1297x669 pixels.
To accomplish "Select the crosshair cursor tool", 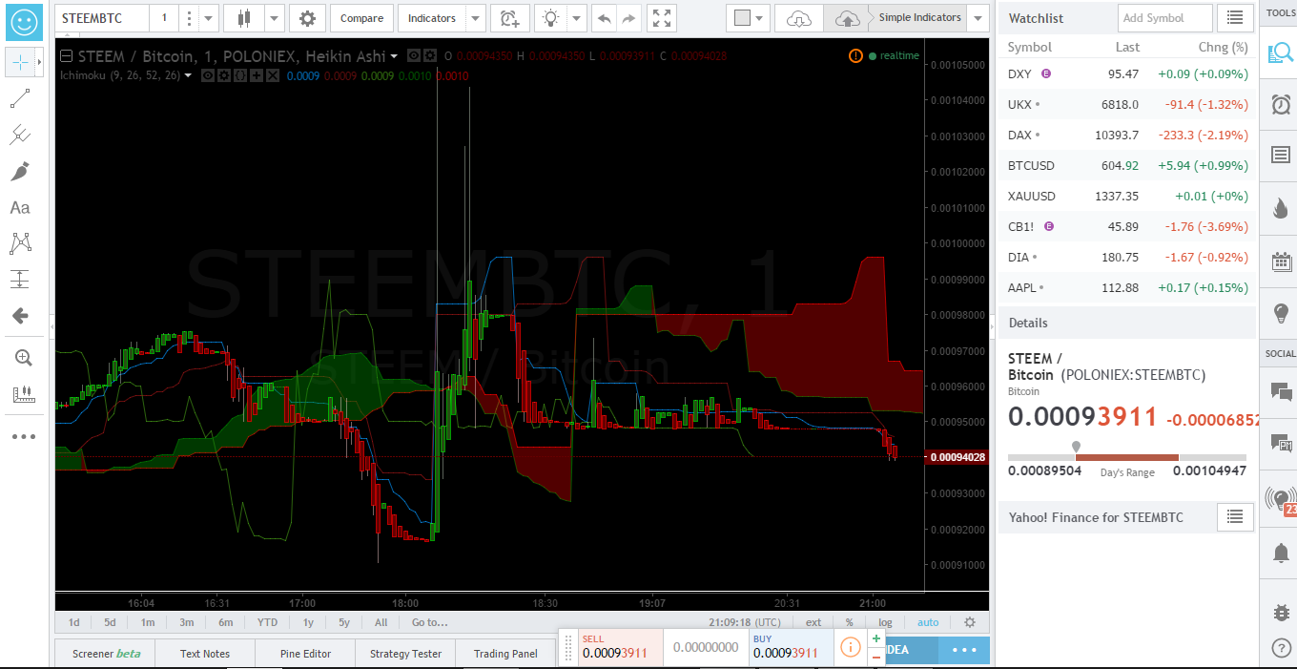I will point(20,63).
